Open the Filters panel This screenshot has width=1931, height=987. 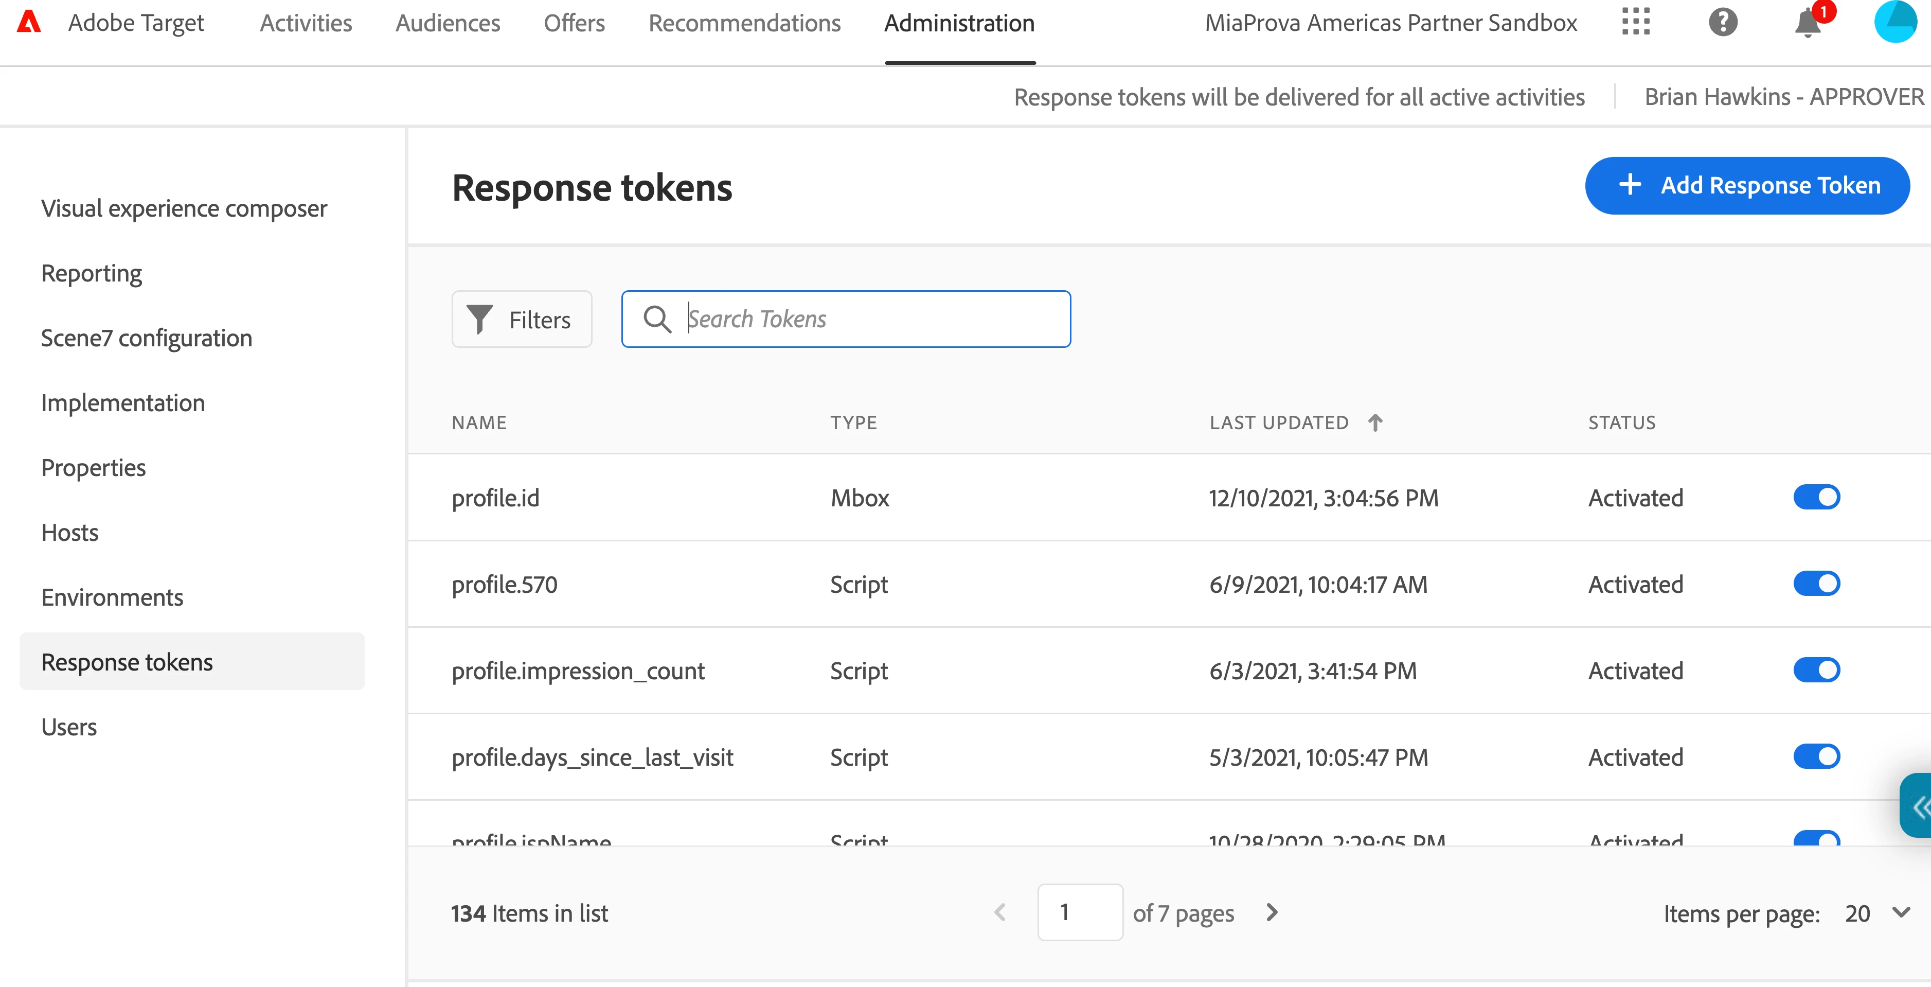click(x=522, y=320)
